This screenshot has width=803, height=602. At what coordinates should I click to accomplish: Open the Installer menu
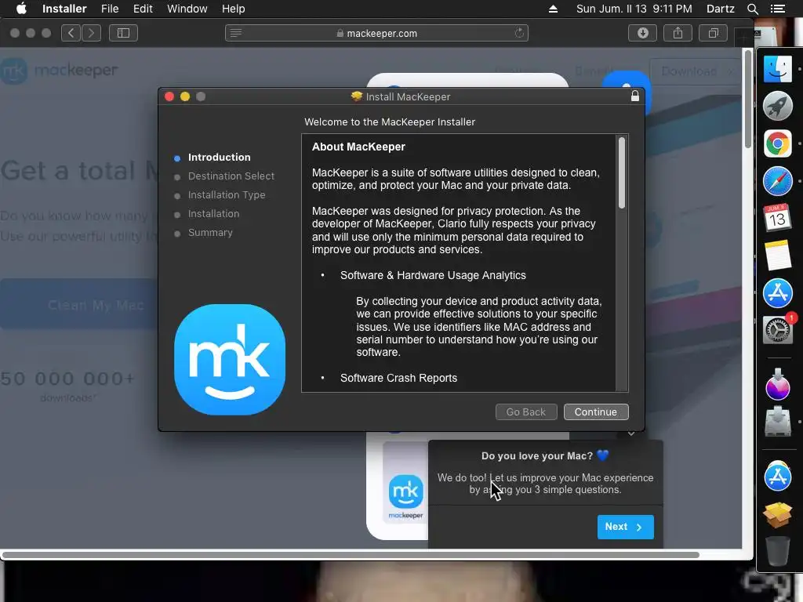tap(64, 9)
